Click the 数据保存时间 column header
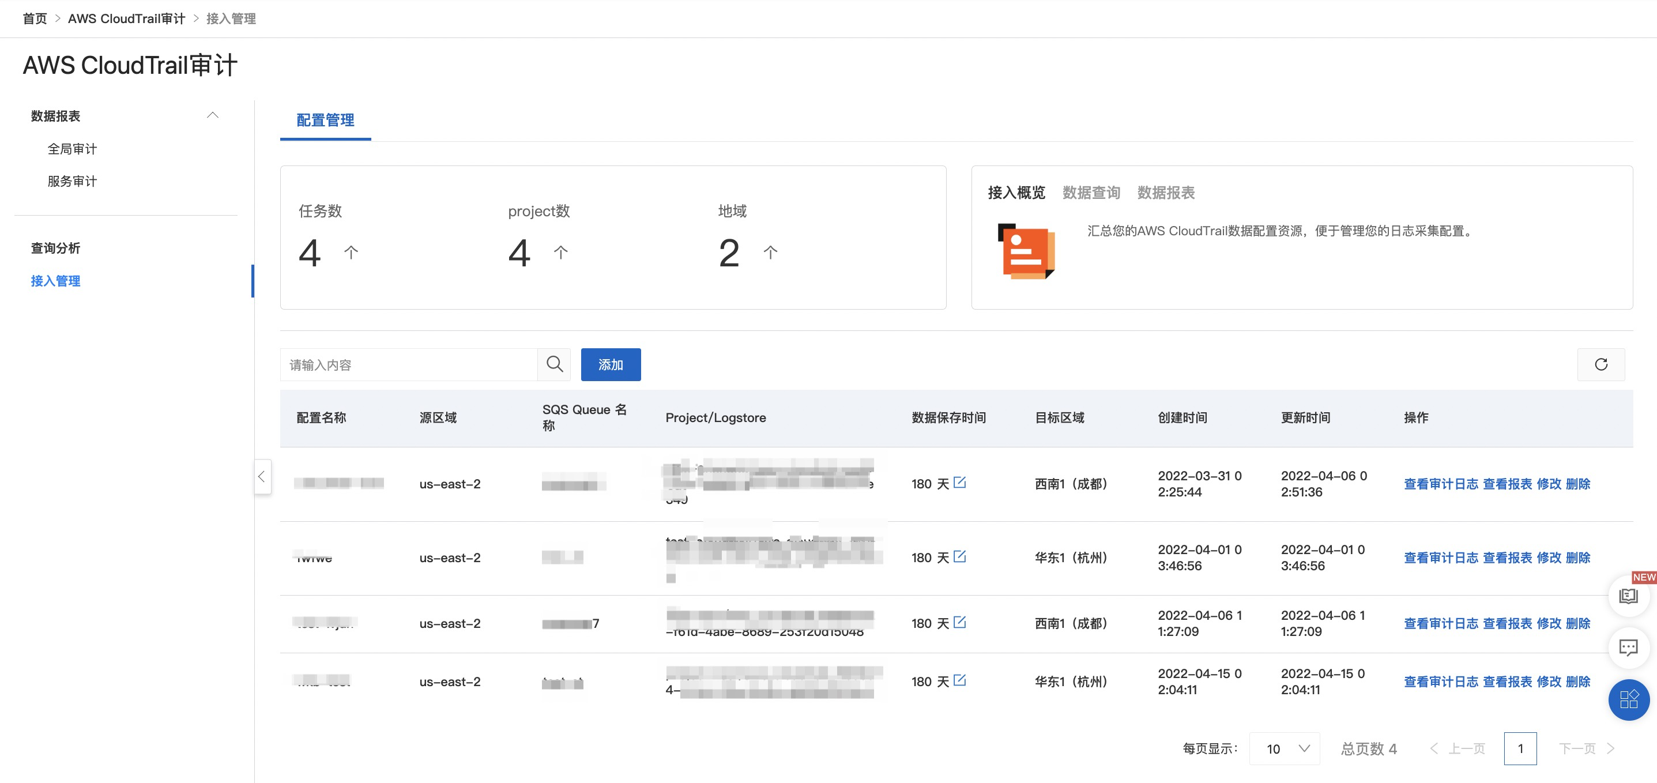This screenshot has height=783, width=1657. tap(949, 417)
